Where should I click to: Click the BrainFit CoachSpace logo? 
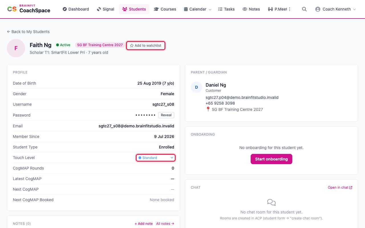29,9
